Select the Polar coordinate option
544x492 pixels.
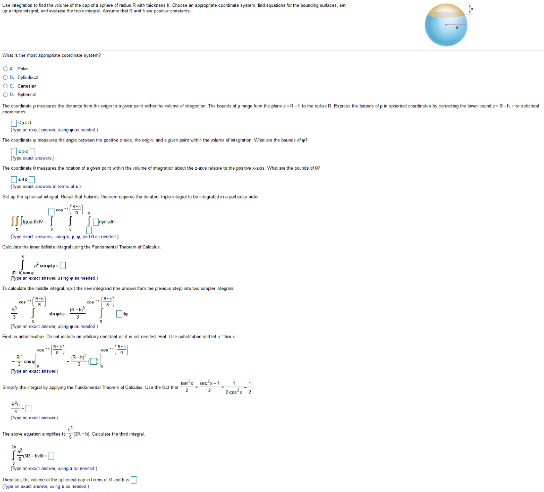pyautogui.click(x=5, y=69)
